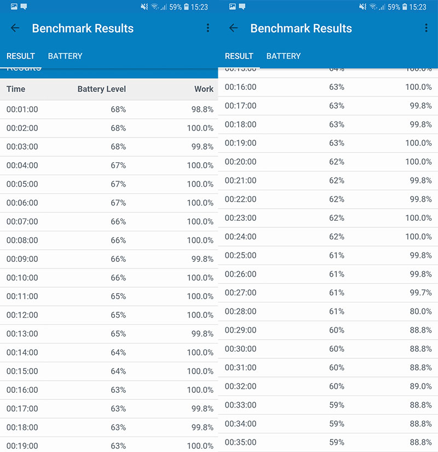Image resolution: width=438 pixels, height=452 pixels.
Task: Select the 00:32:00 row showing 89.0% work
Action: point(328,386)
